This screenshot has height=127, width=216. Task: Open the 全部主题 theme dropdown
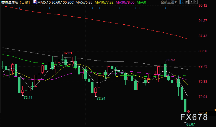point(169,2)
